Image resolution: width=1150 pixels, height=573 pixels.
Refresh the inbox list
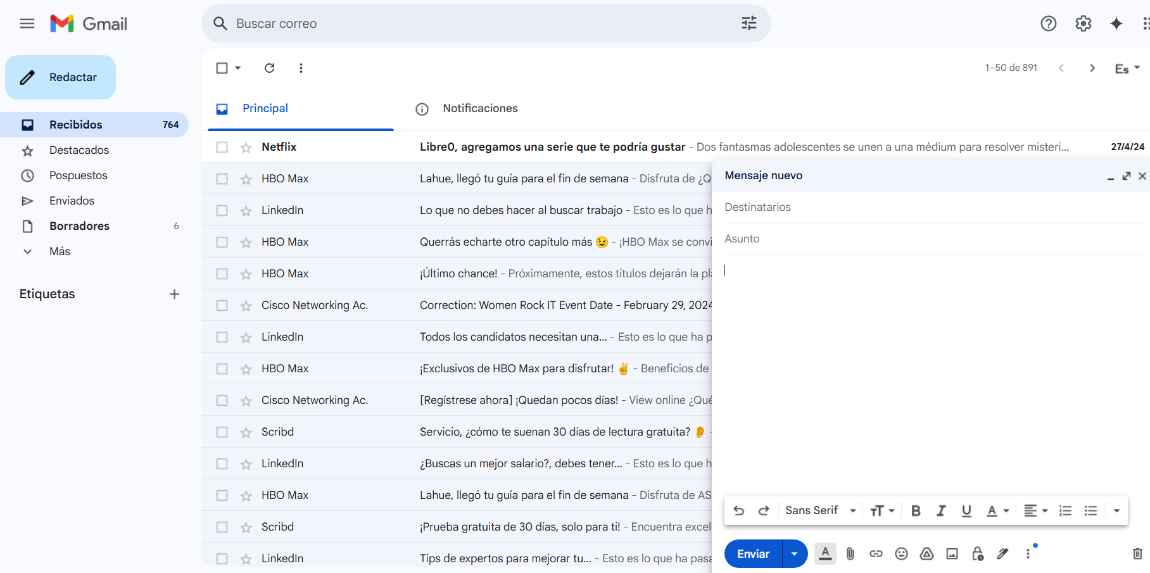point(269,68)
